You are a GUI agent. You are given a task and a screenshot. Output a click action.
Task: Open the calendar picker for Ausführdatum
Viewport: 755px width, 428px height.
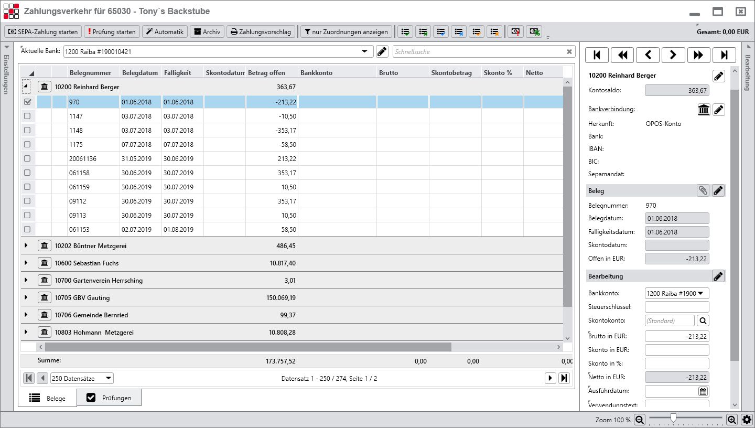pos(703,391)
